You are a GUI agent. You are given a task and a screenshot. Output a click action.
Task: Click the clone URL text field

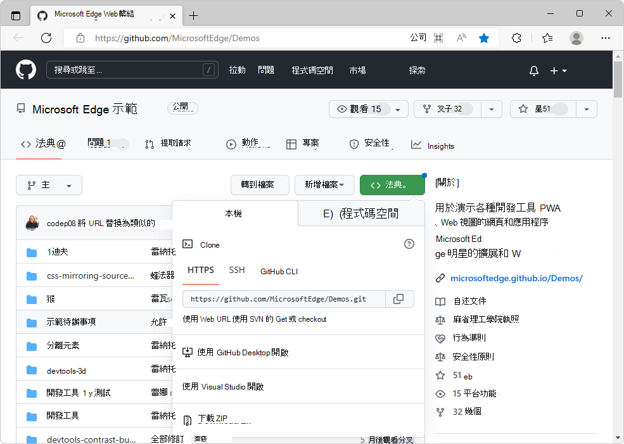(284, 299)
